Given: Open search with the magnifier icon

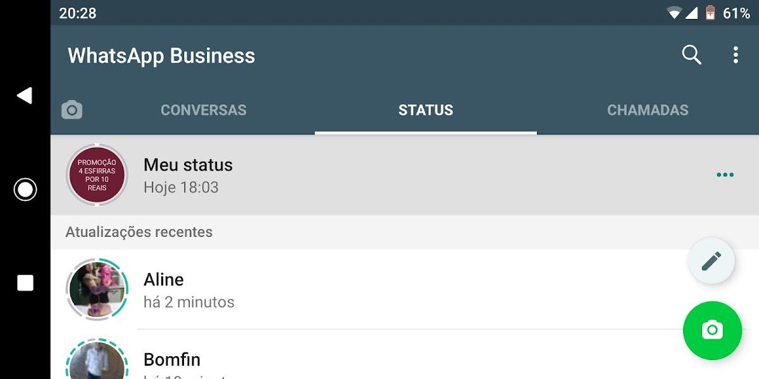Looking at the screenshot, I should [x=691, y=55].
